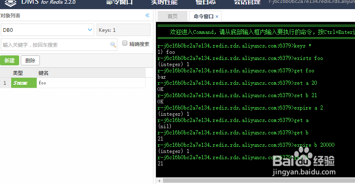Click the 'get foo' command line
The height and width of the screenshot is (184, 355).
tap(236, 71)
